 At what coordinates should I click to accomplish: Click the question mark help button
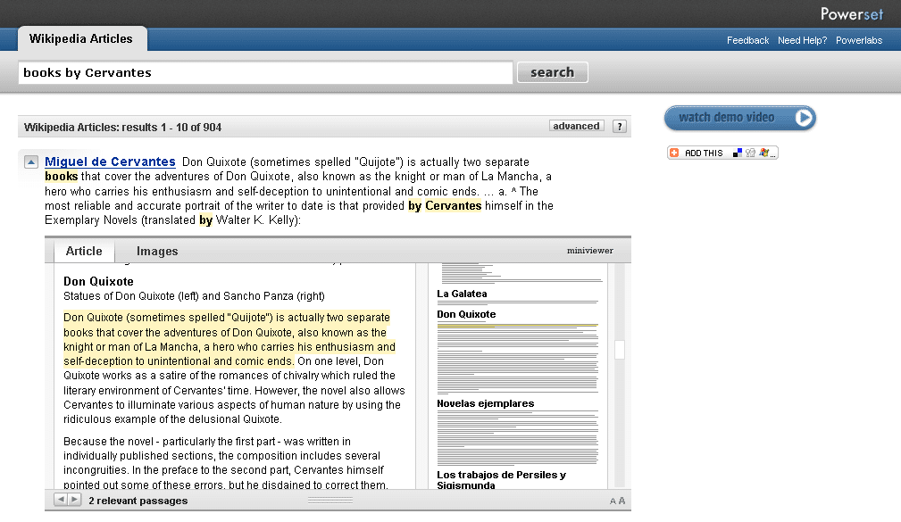coord(620,127)
